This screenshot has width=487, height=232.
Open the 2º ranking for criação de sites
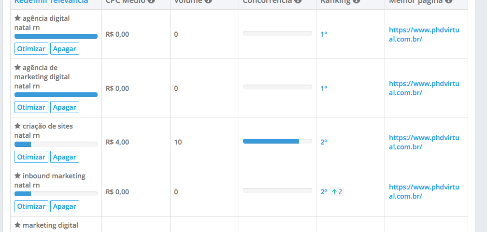tap(324, 142)
